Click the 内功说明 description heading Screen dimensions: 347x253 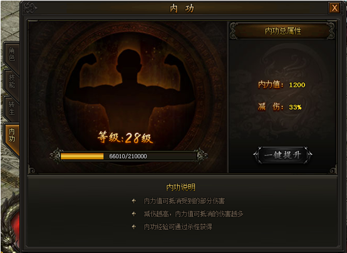[180, 187]
